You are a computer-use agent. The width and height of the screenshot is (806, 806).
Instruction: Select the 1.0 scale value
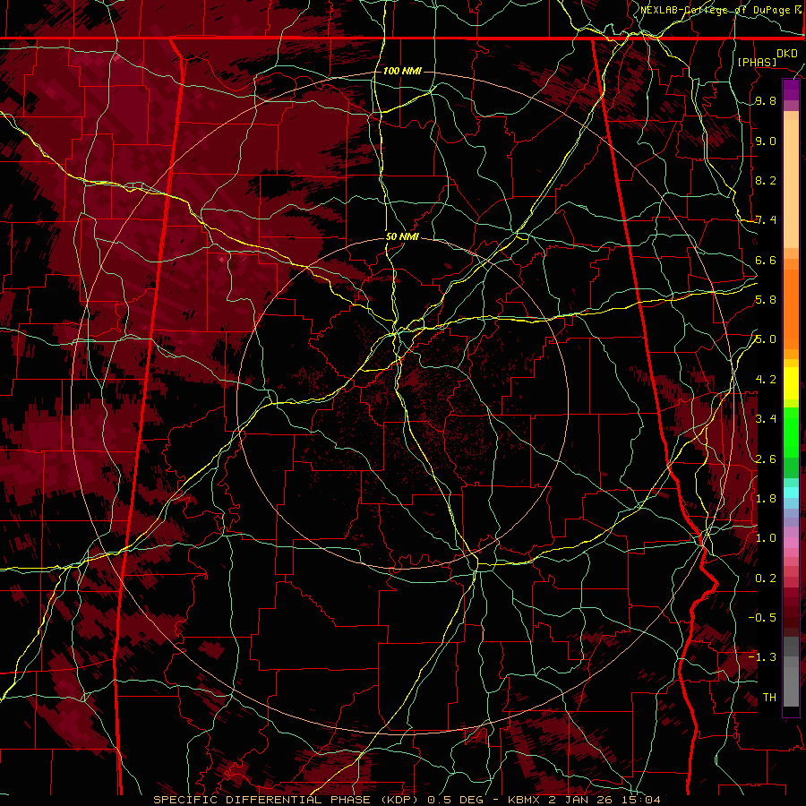coord(766,539)
